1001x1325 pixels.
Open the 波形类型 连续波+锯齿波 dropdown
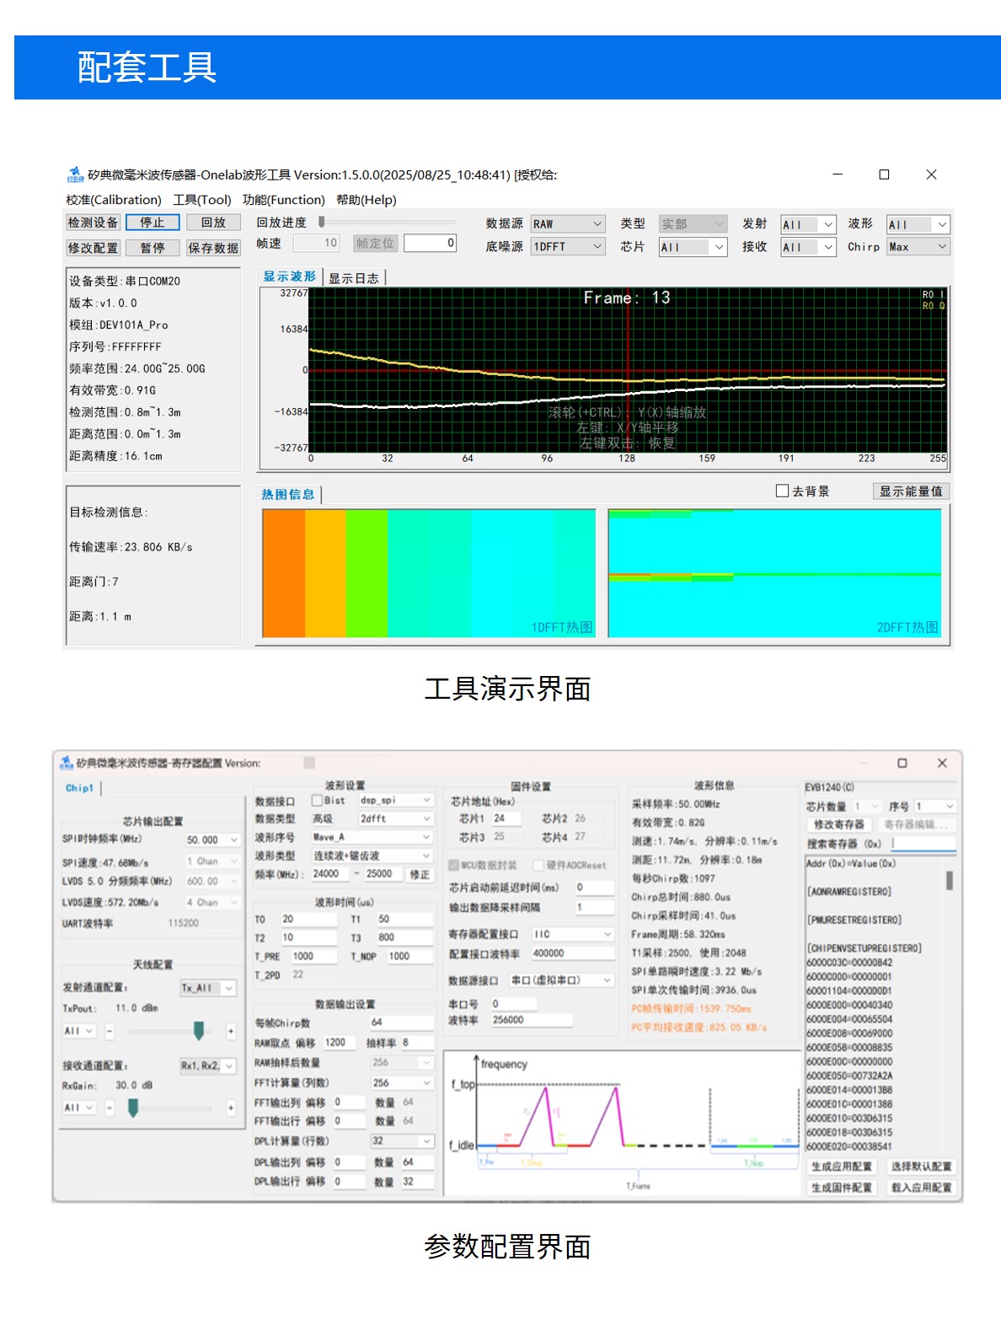click(372, 856)
